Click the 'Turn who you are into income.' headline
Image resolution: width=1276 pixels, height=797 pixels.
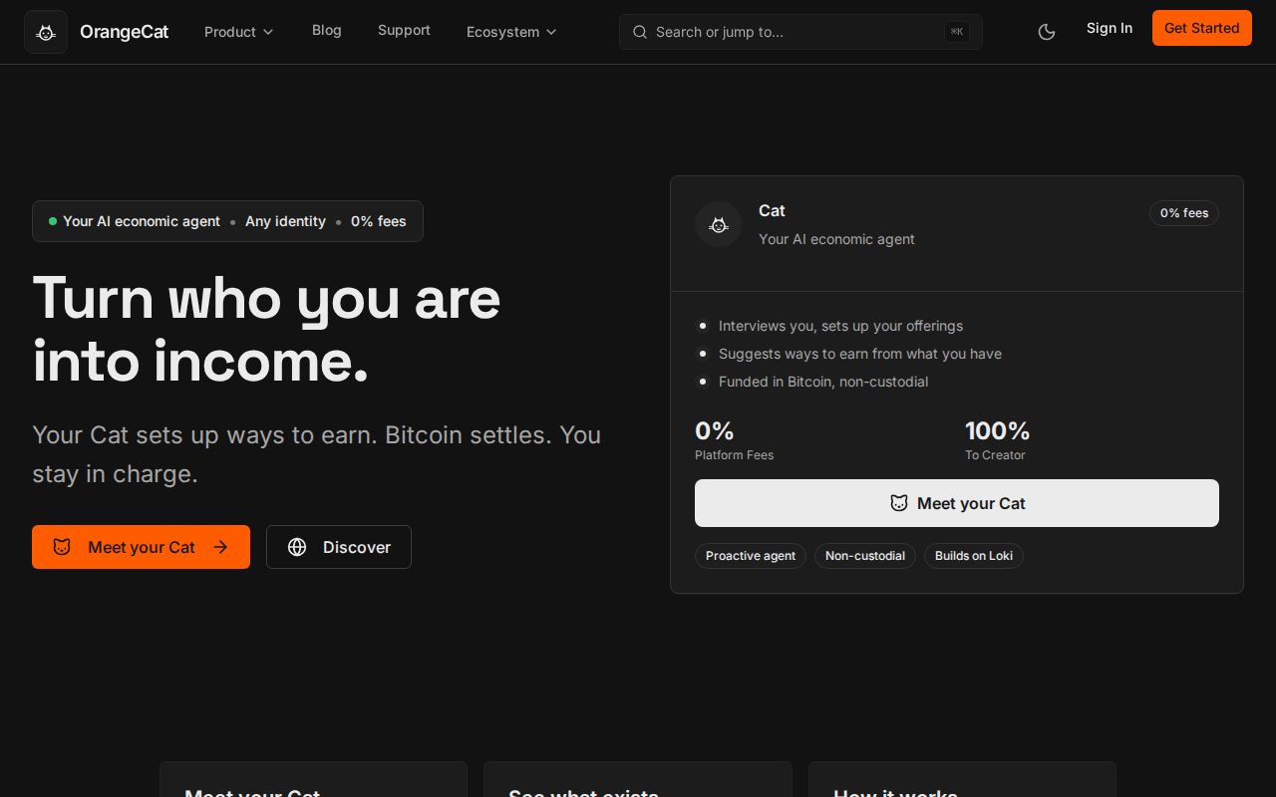tap(266, 329)
